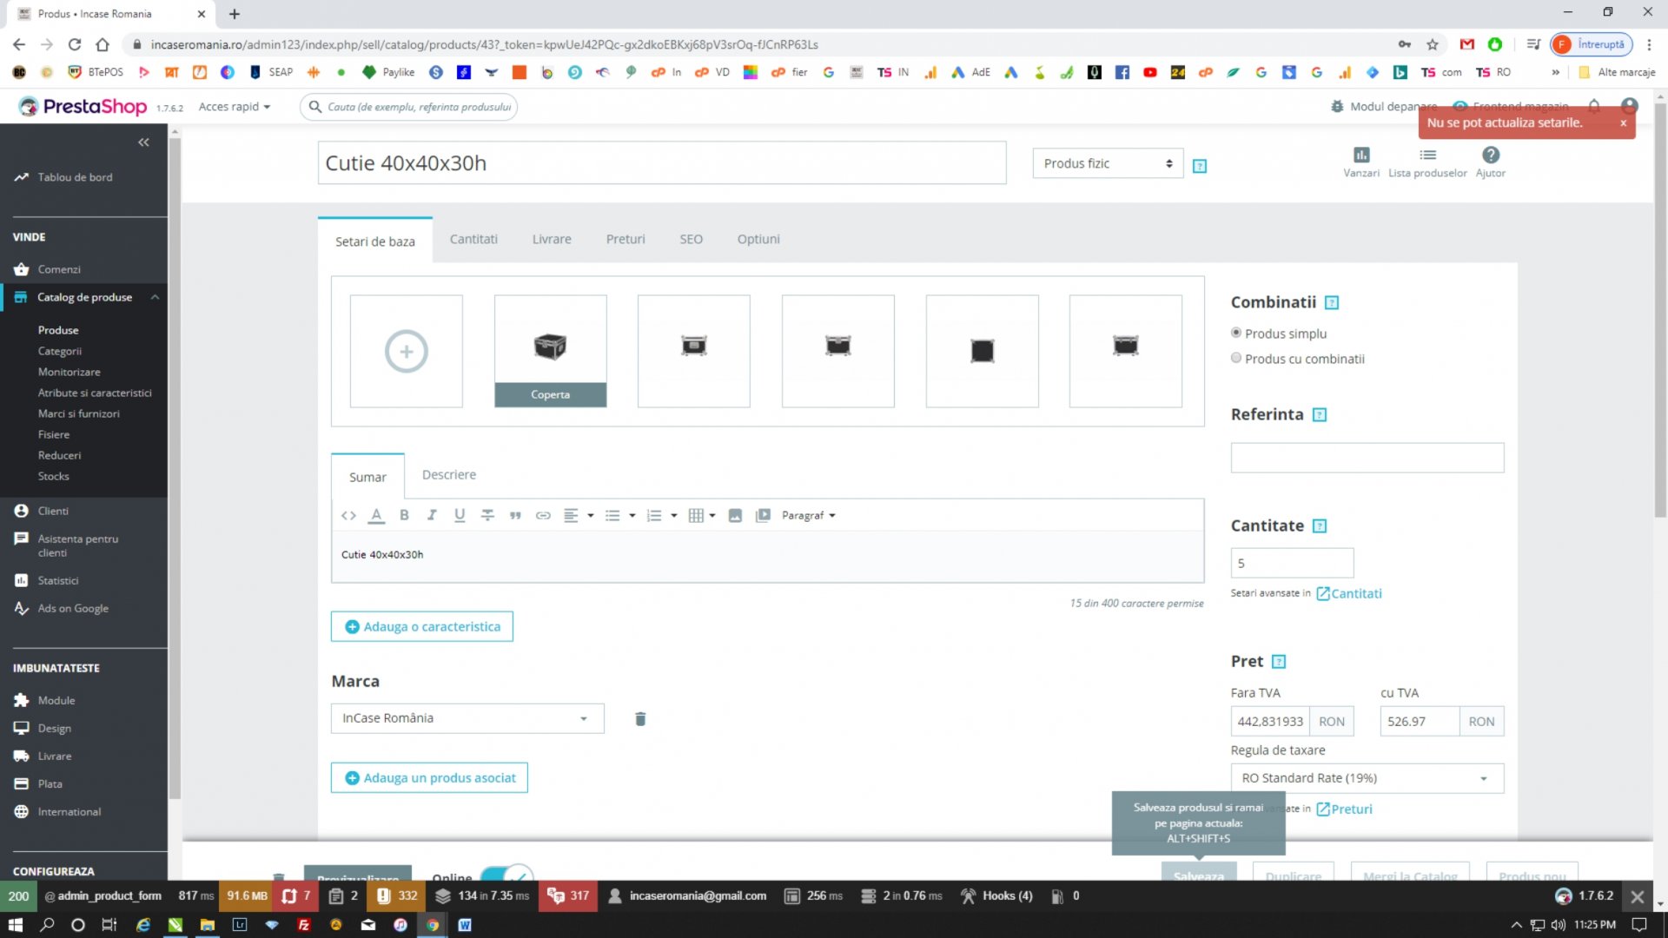Collapse the left sidebar menu

[x=143, y=142]
